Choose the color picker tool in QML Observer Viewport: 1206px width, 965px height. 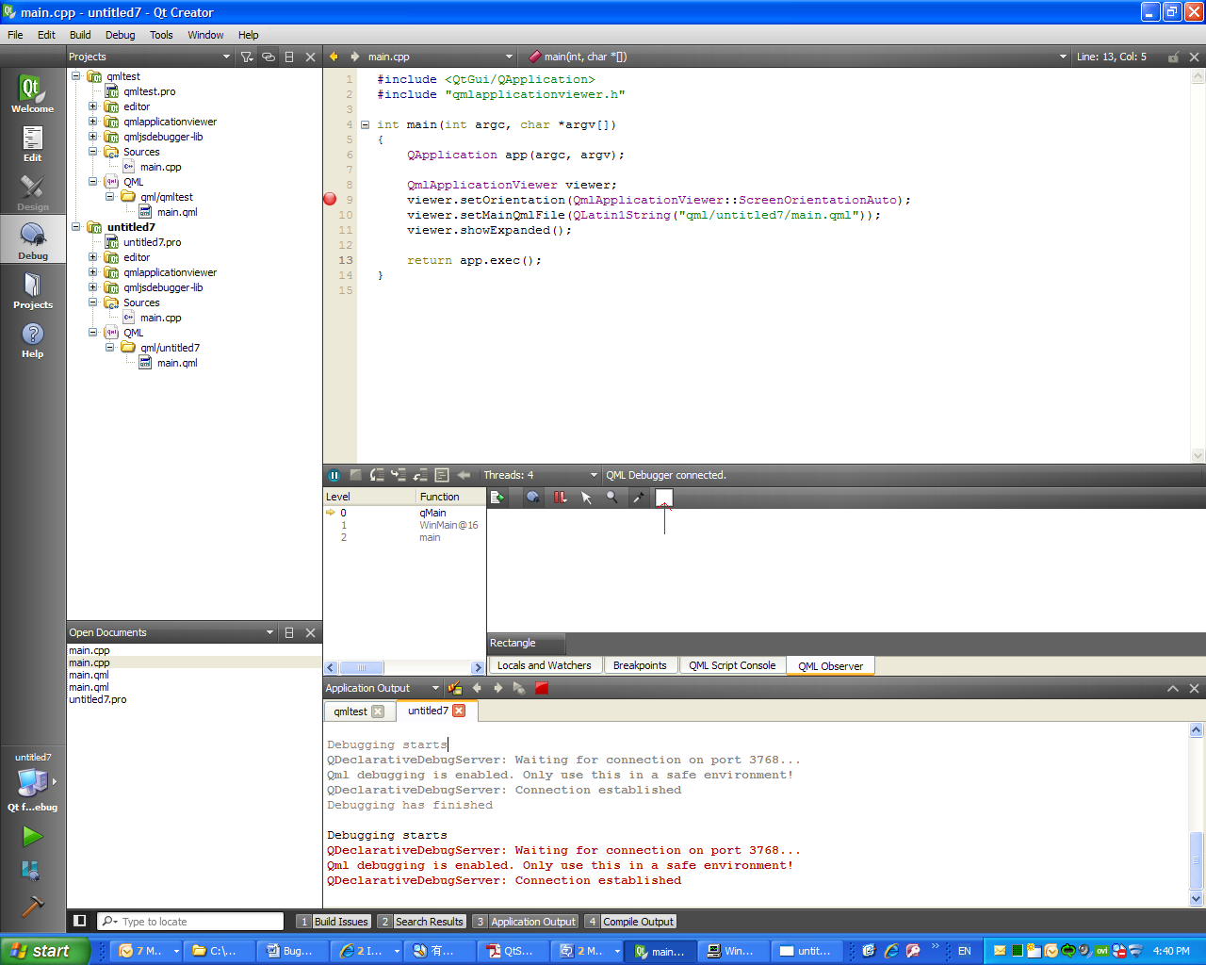pos(638,497)
